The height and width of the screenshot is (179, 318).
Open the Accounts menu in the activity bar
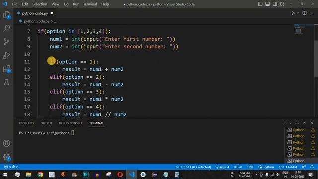(x=6, y=143)
